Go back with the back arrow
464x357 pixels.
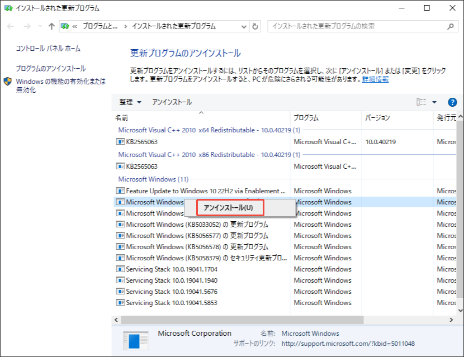pyautogui.click(x=11, y=26)
